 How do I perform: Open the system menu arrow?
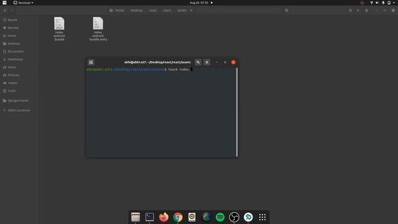(394, 2)
